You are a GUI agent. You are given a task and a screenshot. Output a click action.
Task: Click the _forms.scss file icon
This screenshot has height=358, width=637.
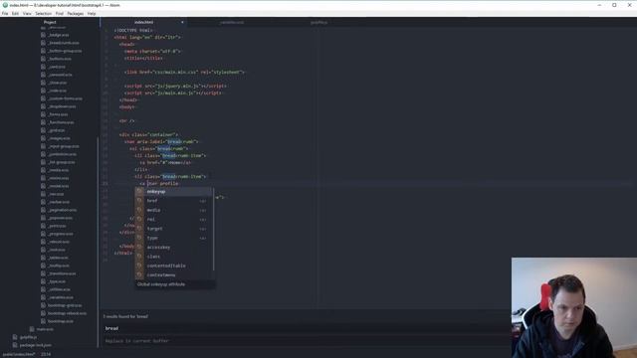click(43, 114)
